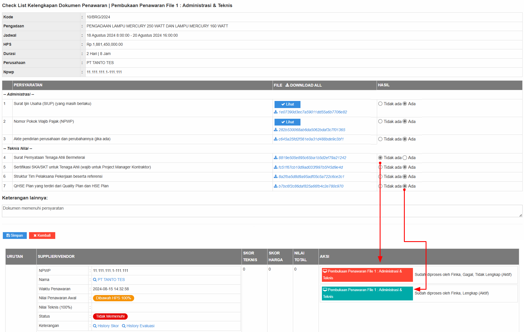Click the Download All icon in FILE header
Viewport: 524px width, 332px height.
(x=287, y=85)
